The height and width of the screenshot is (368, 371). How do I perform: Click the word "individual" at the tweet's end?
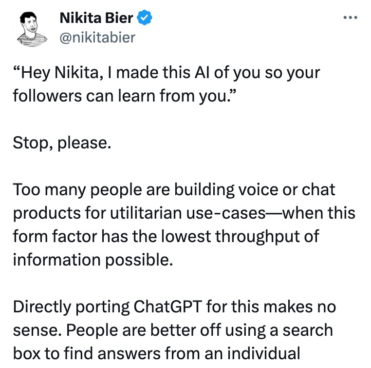pos(264,353)
